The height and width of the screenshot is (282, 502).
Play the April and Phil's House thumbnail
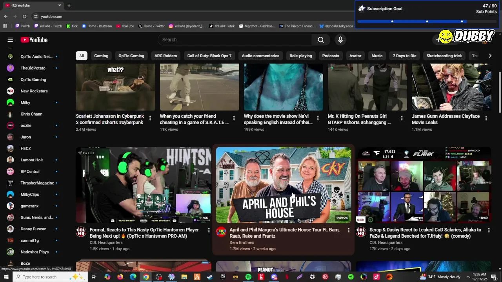(283, 185)
